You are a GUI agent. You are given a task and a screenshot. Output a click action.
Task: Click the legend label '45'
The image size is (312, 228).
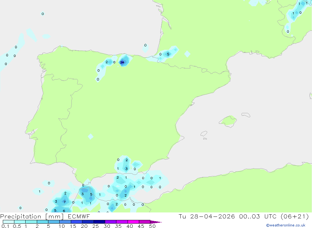click(141, 226)
